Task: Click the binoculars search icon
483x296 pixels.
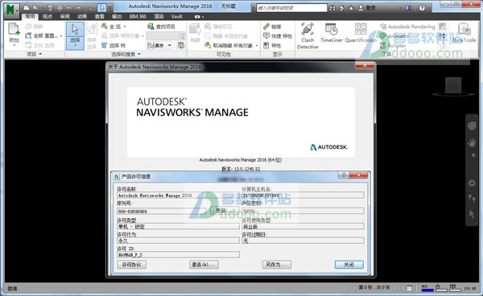Action: point(332,8)
